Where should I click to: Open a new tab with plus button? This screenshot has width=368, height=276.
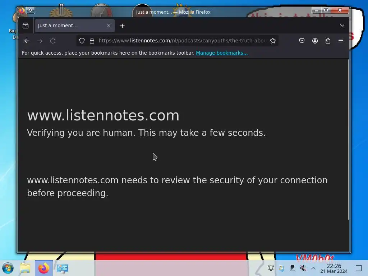(x=122, y=26)
